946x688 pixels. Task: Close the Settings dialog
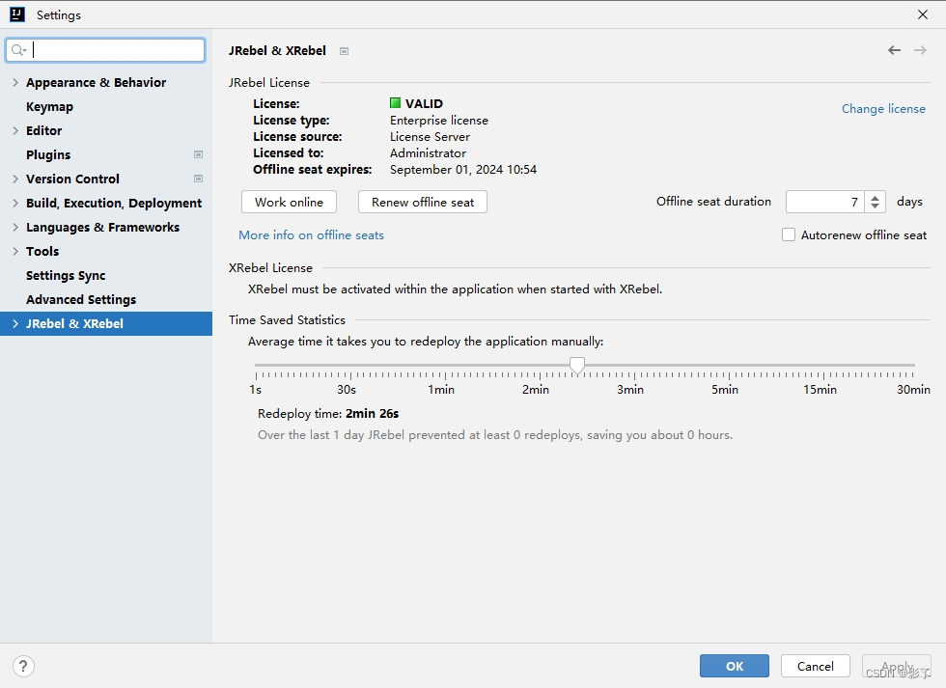click(923, 14)
